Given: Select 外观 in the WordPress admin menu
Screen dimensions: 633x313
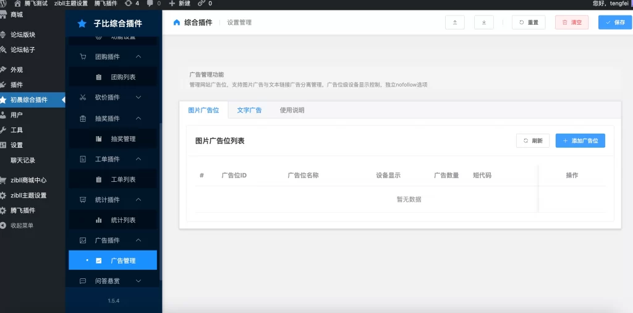Looking at the screenshot, I should (17, 70).
